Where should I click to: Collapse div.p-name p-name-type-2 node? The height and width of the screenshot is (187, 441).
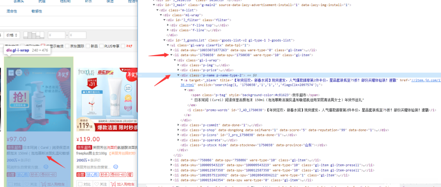pyautogui.click(x=178, y=75)
